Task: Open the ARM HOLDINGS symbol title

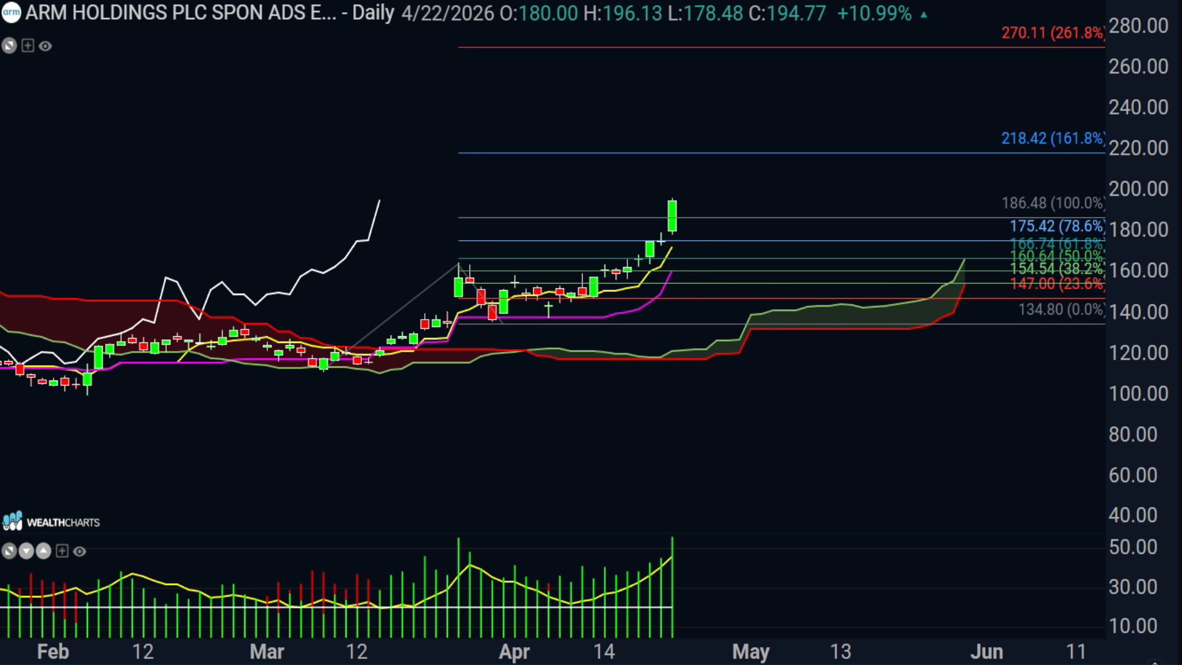Action: coord(181,13)
